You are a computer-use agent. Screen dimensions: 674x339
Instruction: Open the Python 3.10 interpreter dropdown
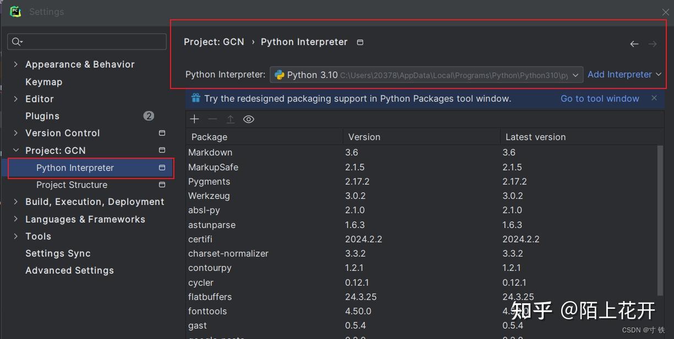pos(576,74)
